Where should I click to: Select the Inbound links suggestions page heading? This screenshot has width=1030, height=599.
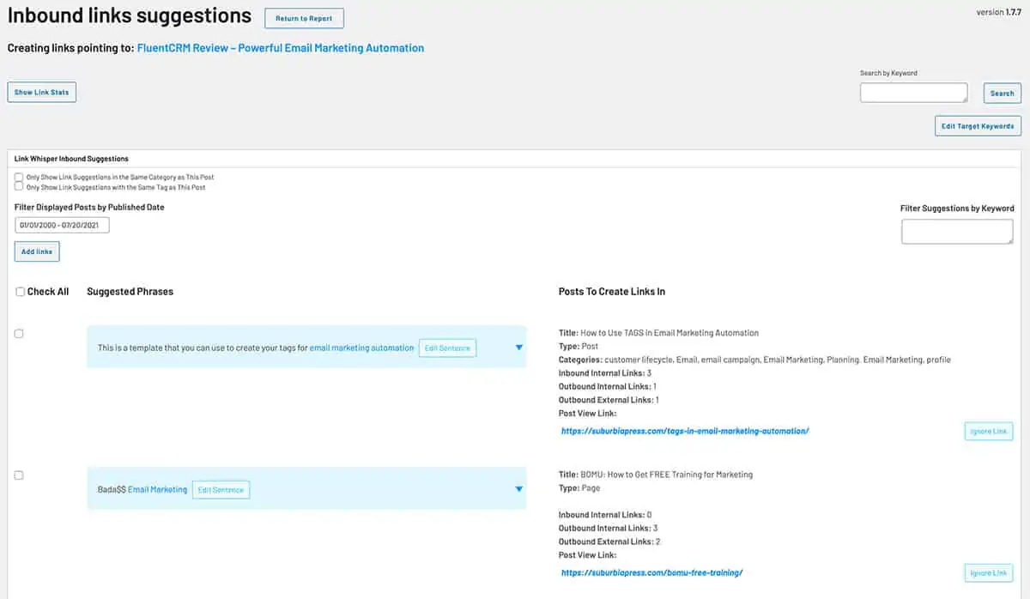click(x=130, y=15)
